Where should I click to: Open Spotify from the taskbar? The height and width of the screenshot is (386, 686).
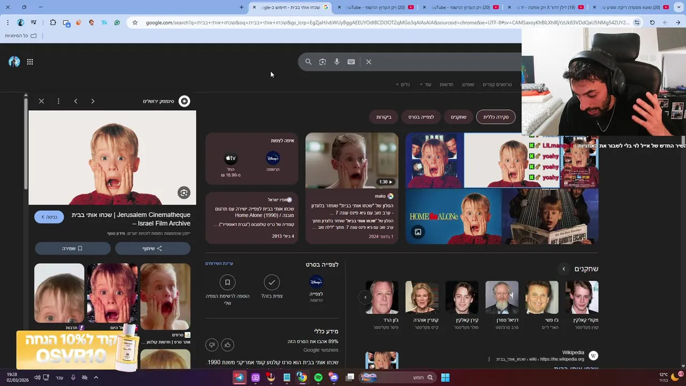pos(318,377)
